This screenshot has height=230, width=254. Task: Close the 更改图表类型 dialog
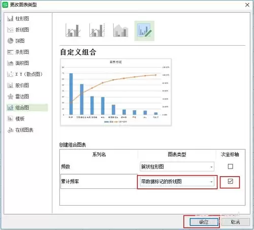click(x=247, y=5)
